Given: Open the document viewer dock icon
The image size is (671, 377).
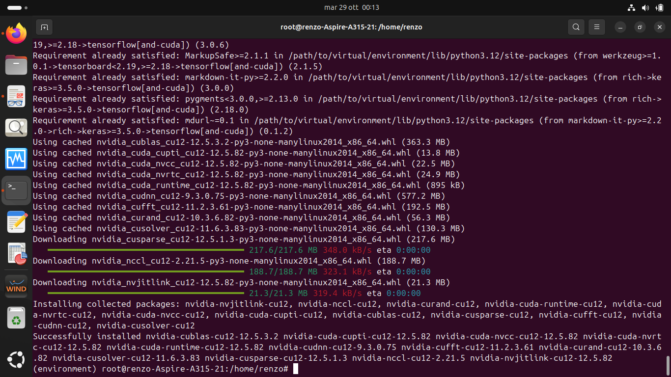Looking at the screenshot, I should 16,96.
